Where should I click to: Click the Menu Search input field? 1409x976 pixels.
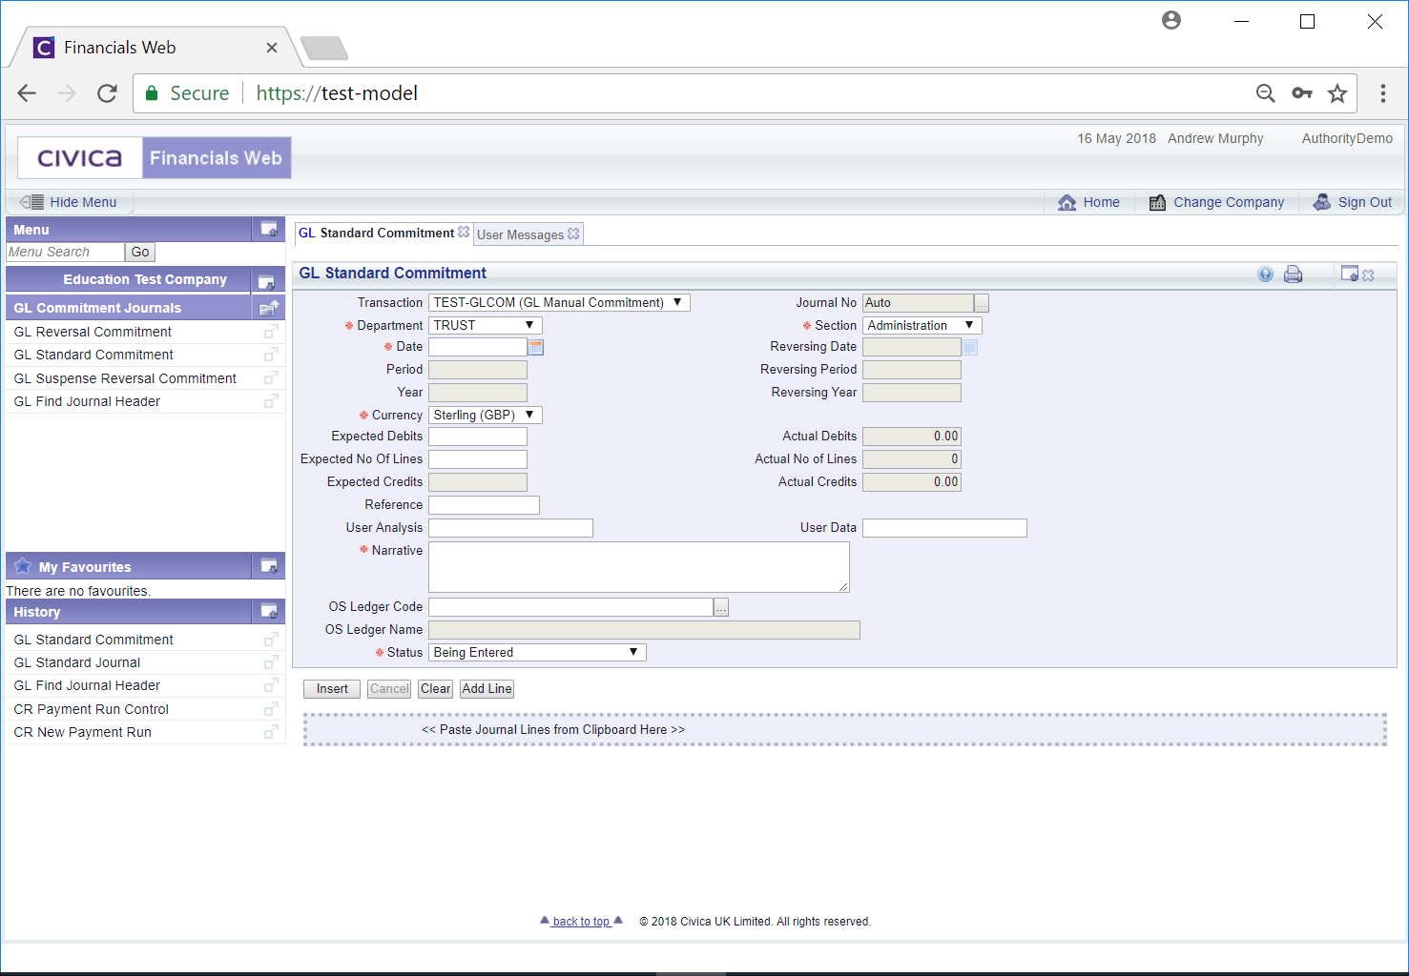[x=65, y=253]
